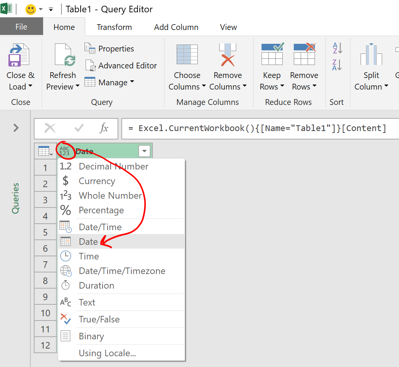Click the Split Column icon

click(x=371, y=55)
